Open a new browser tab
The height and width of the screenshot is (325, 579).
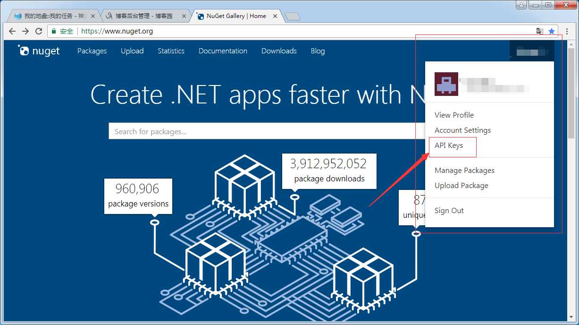[x=293, y=17]
